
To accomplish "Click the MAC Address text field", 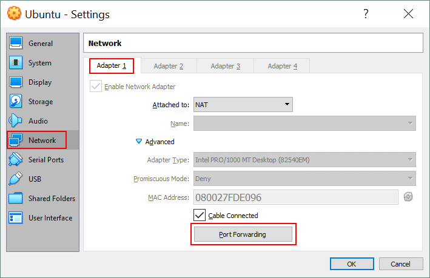I will 295,197.
